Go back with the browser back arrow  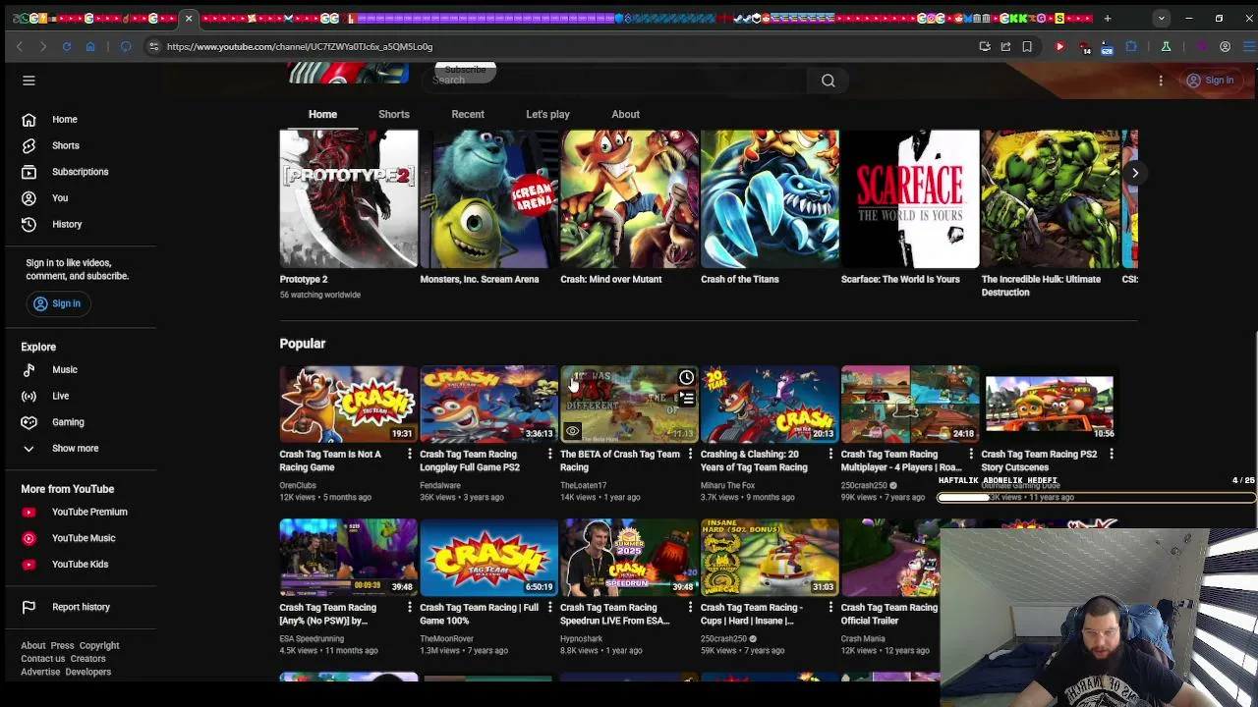[x=20, y=46]
